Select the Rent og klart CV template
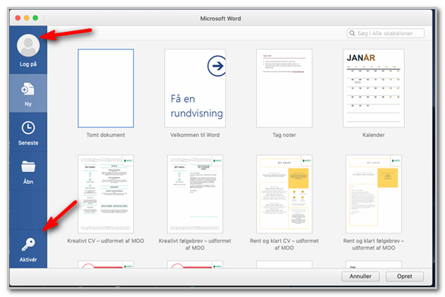The width and height of the screenshot is (445, 297). (284, 194)
